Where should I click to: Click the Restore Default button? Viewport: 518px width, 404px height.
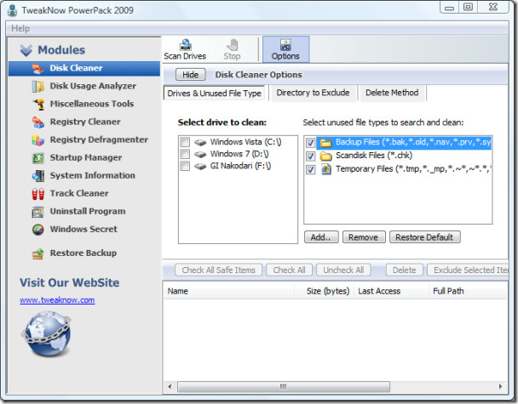click(424, 237)
